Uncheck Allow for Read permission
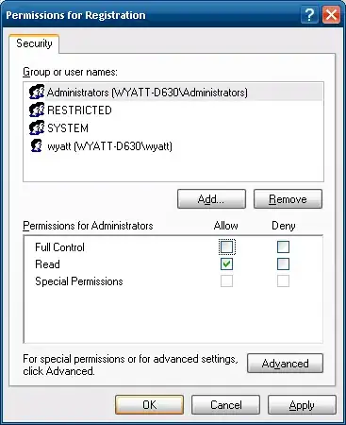Screen dimensions: 346x425 (x=226, y=264)
